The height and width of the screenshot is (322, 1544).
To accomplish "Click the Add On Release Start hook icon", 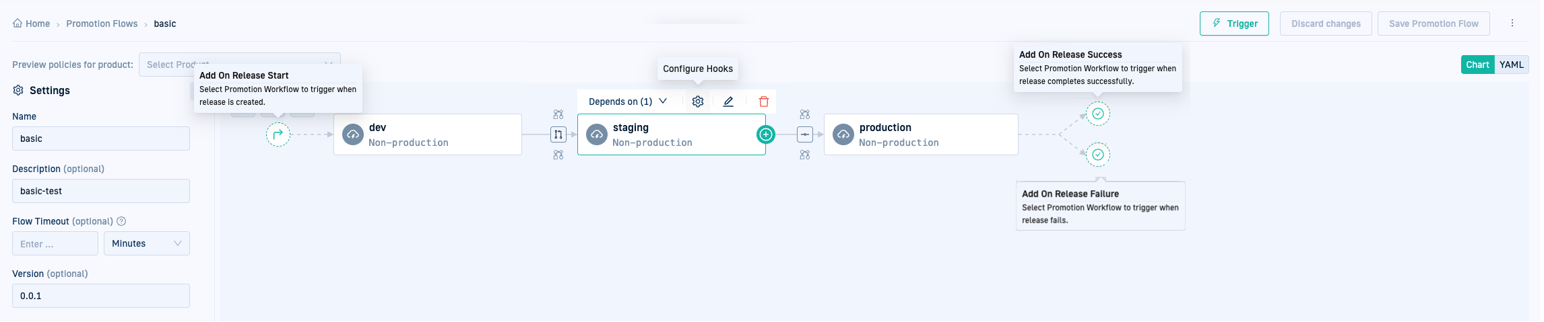I will [x=278, y=134].
